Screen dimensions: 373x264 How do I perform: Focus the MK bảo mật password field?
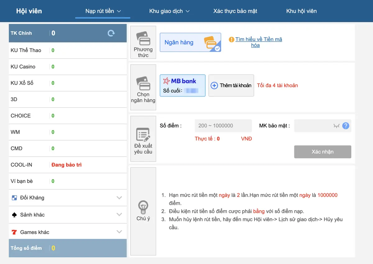323,126
